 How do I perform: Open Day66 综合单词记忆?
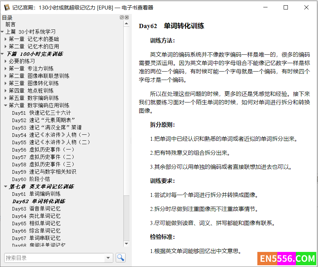pyautogui.click(x=36, y=231)
